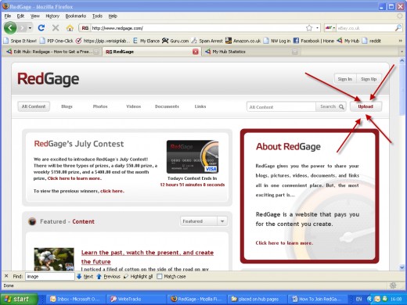Open the Amazon.co.uk bookmark
Image resolution: width=407 pixels, height=305 pixels.
243,41
